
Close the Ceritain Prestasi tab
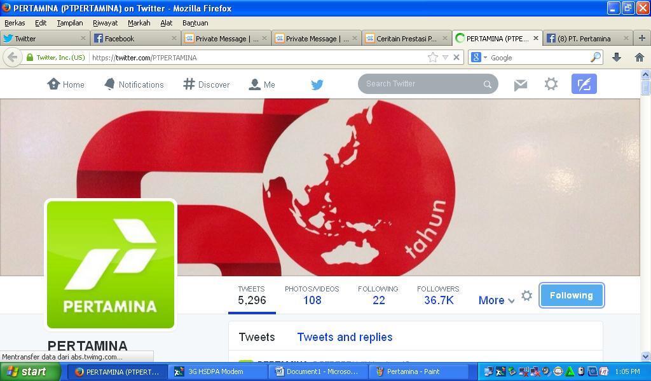pos(445,38)
